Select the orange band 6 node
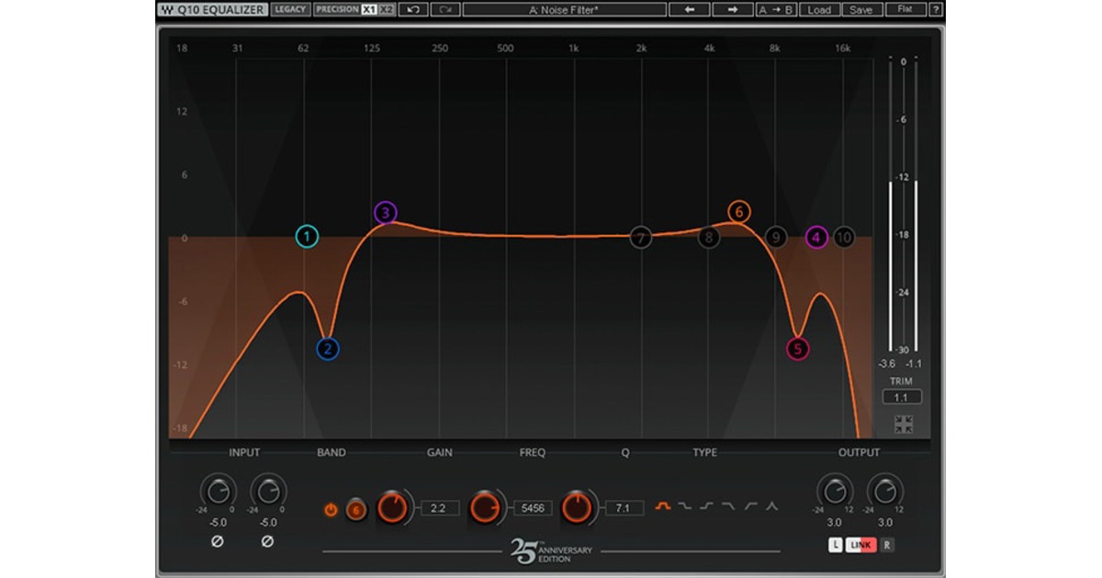Screen dimensions: 1102x578 (739, 212)
